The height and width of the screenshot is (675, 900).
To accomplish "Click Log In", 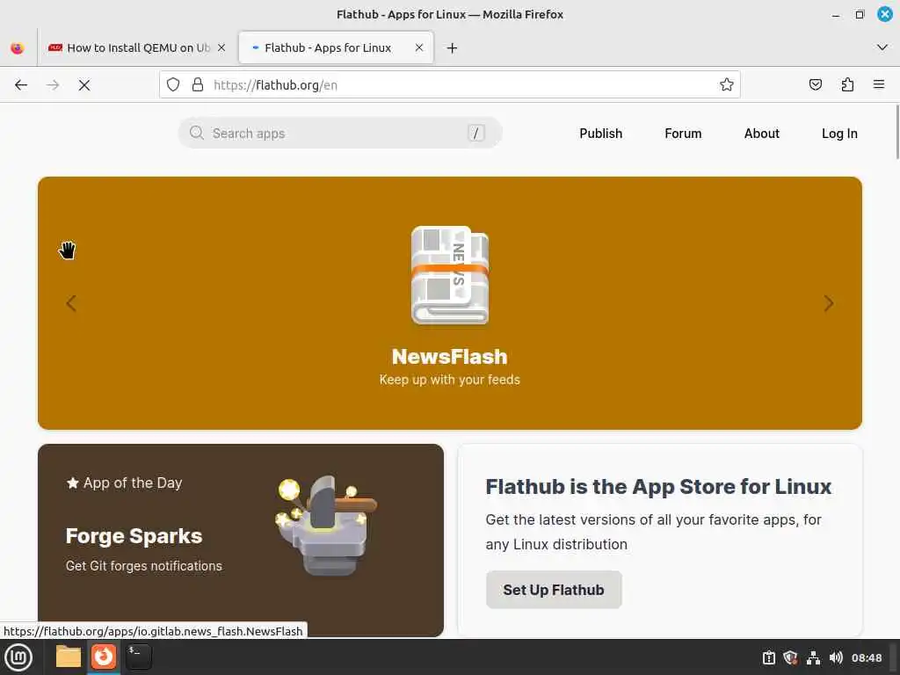I will 839,134.
